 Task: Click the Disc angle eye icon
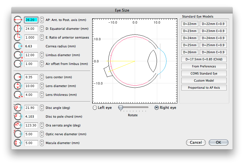coord(18,108)
